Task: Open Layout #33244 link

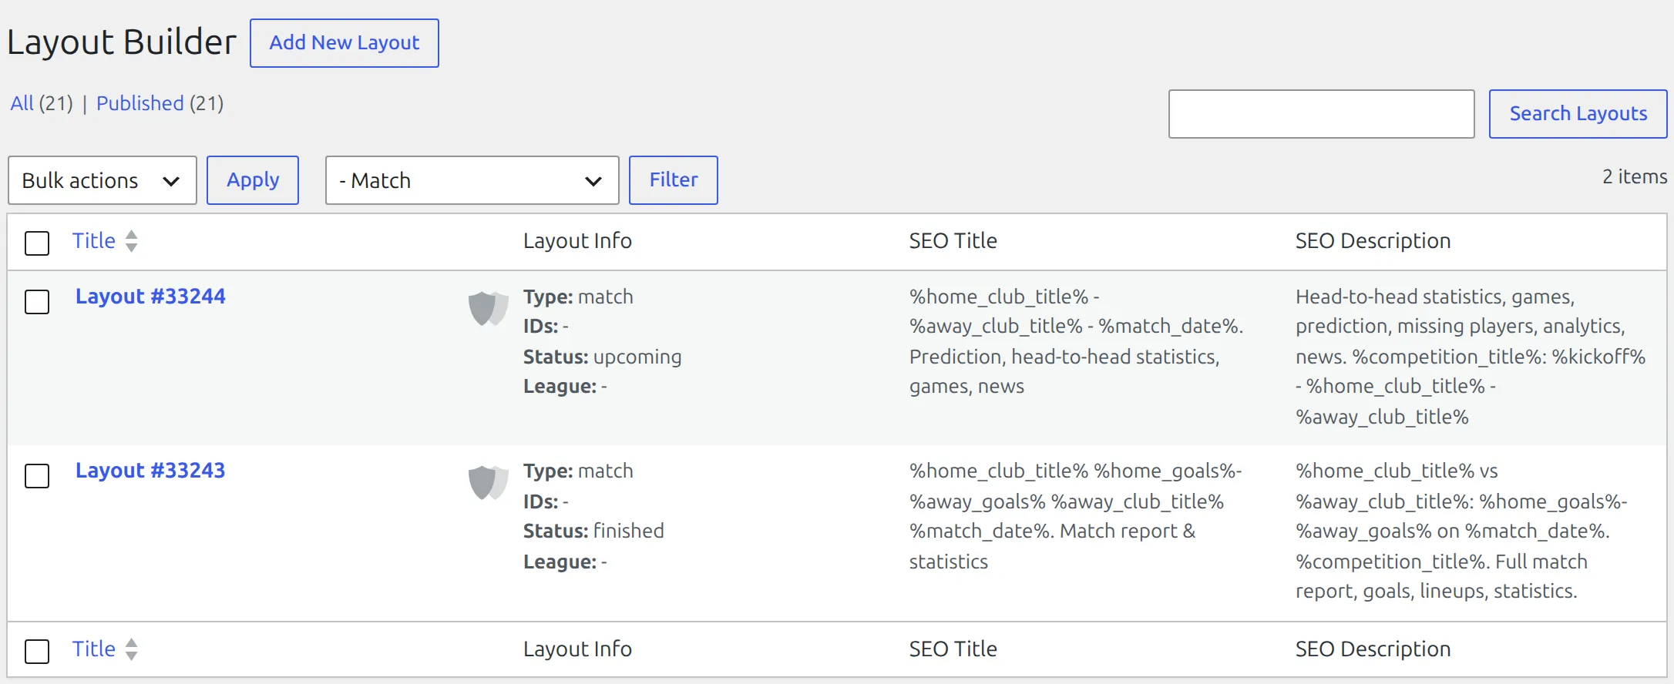Action: 150,297
